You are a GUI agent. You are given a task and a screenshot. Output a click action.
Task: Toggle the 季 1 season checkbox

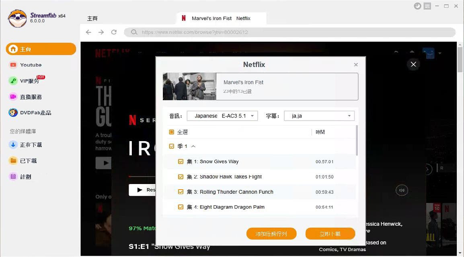point(171,146)
